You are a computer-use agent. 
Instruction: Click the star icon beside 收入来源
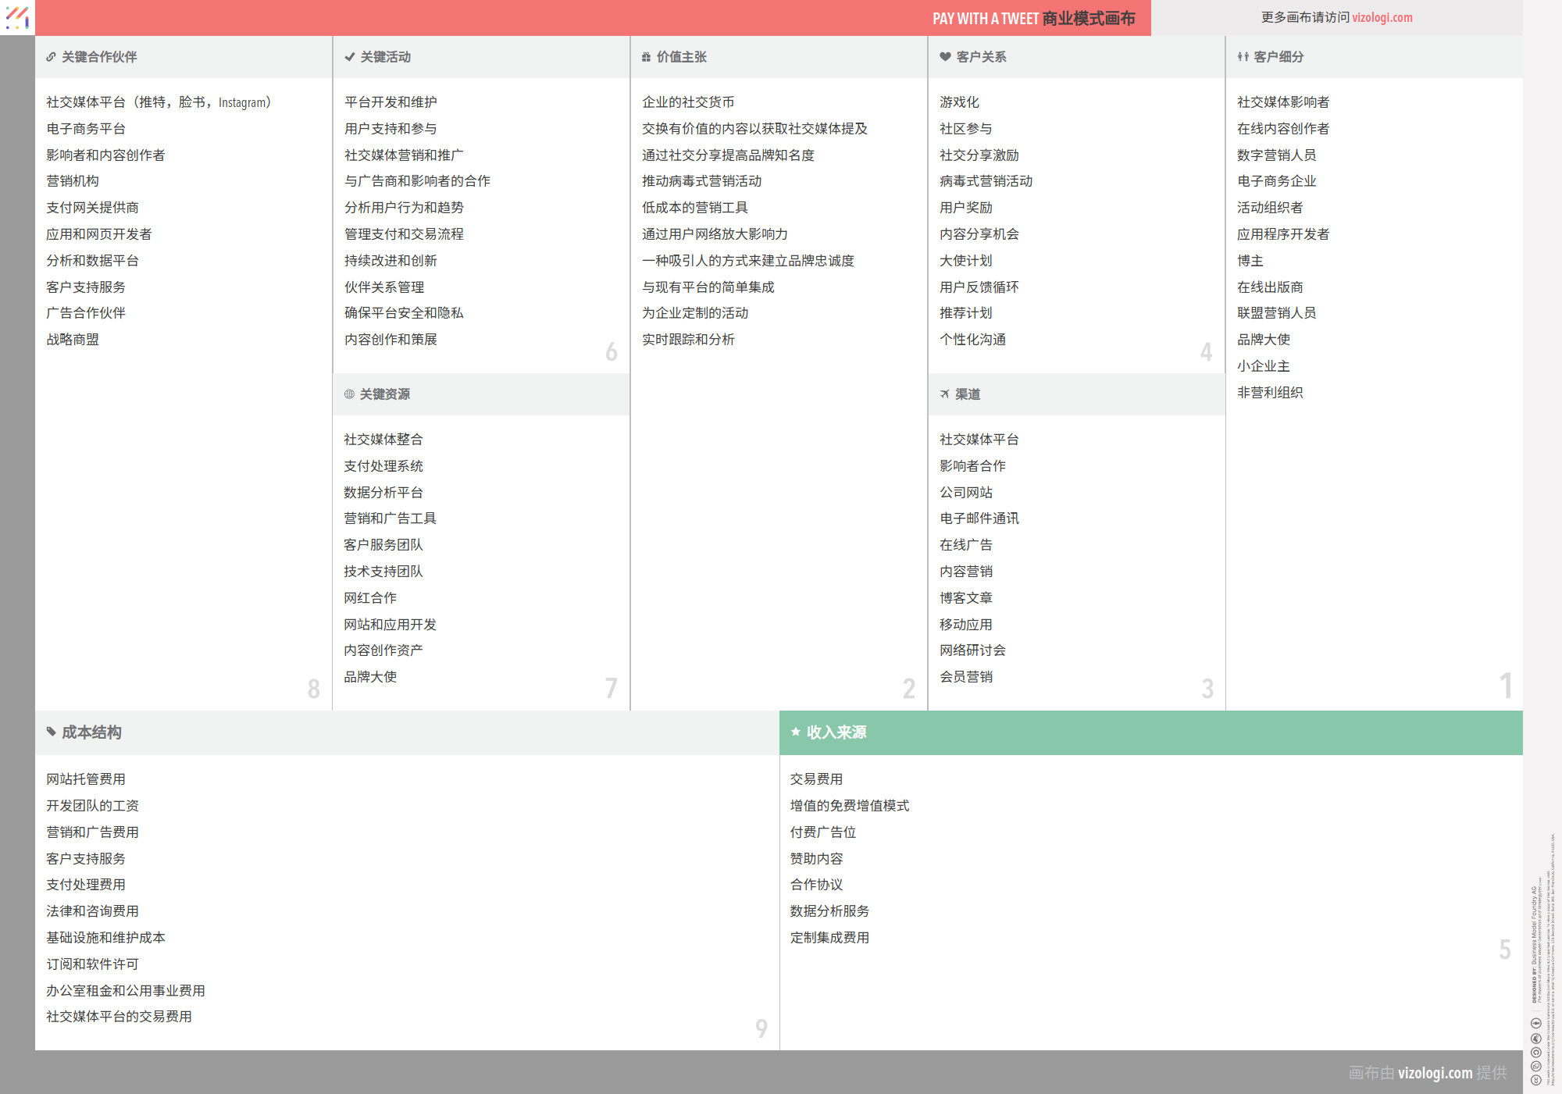(x=796, y=732)
